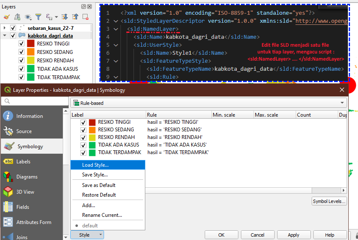Open Diagrams section in sidebar

(32, 177)
